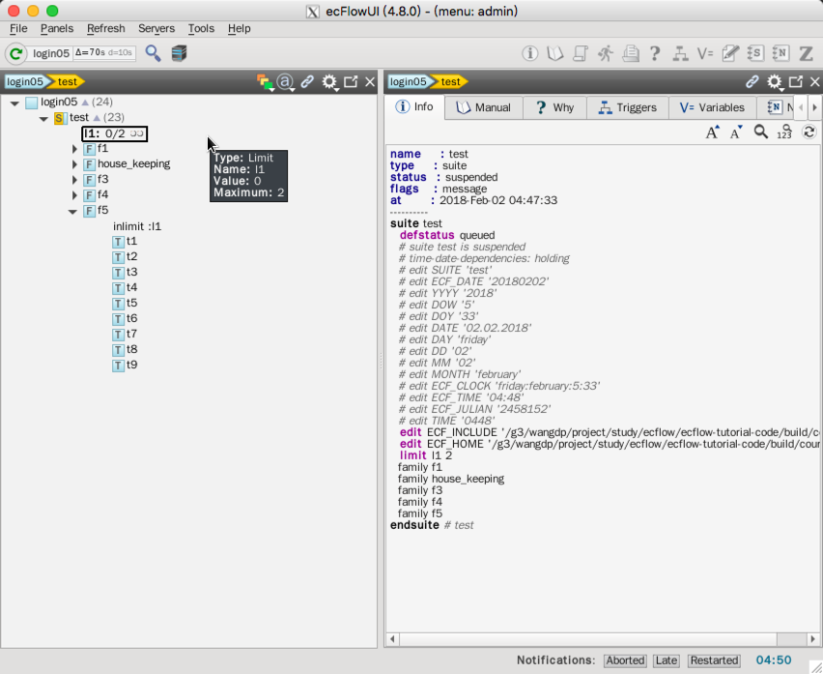Collapse the login05 server node
The image size is (823, 674).
click(x=14, y=103)
